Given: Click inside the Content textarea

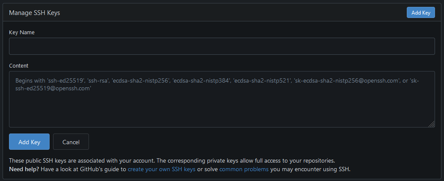Looking at the screenshot, I should (x=222, y=99).
